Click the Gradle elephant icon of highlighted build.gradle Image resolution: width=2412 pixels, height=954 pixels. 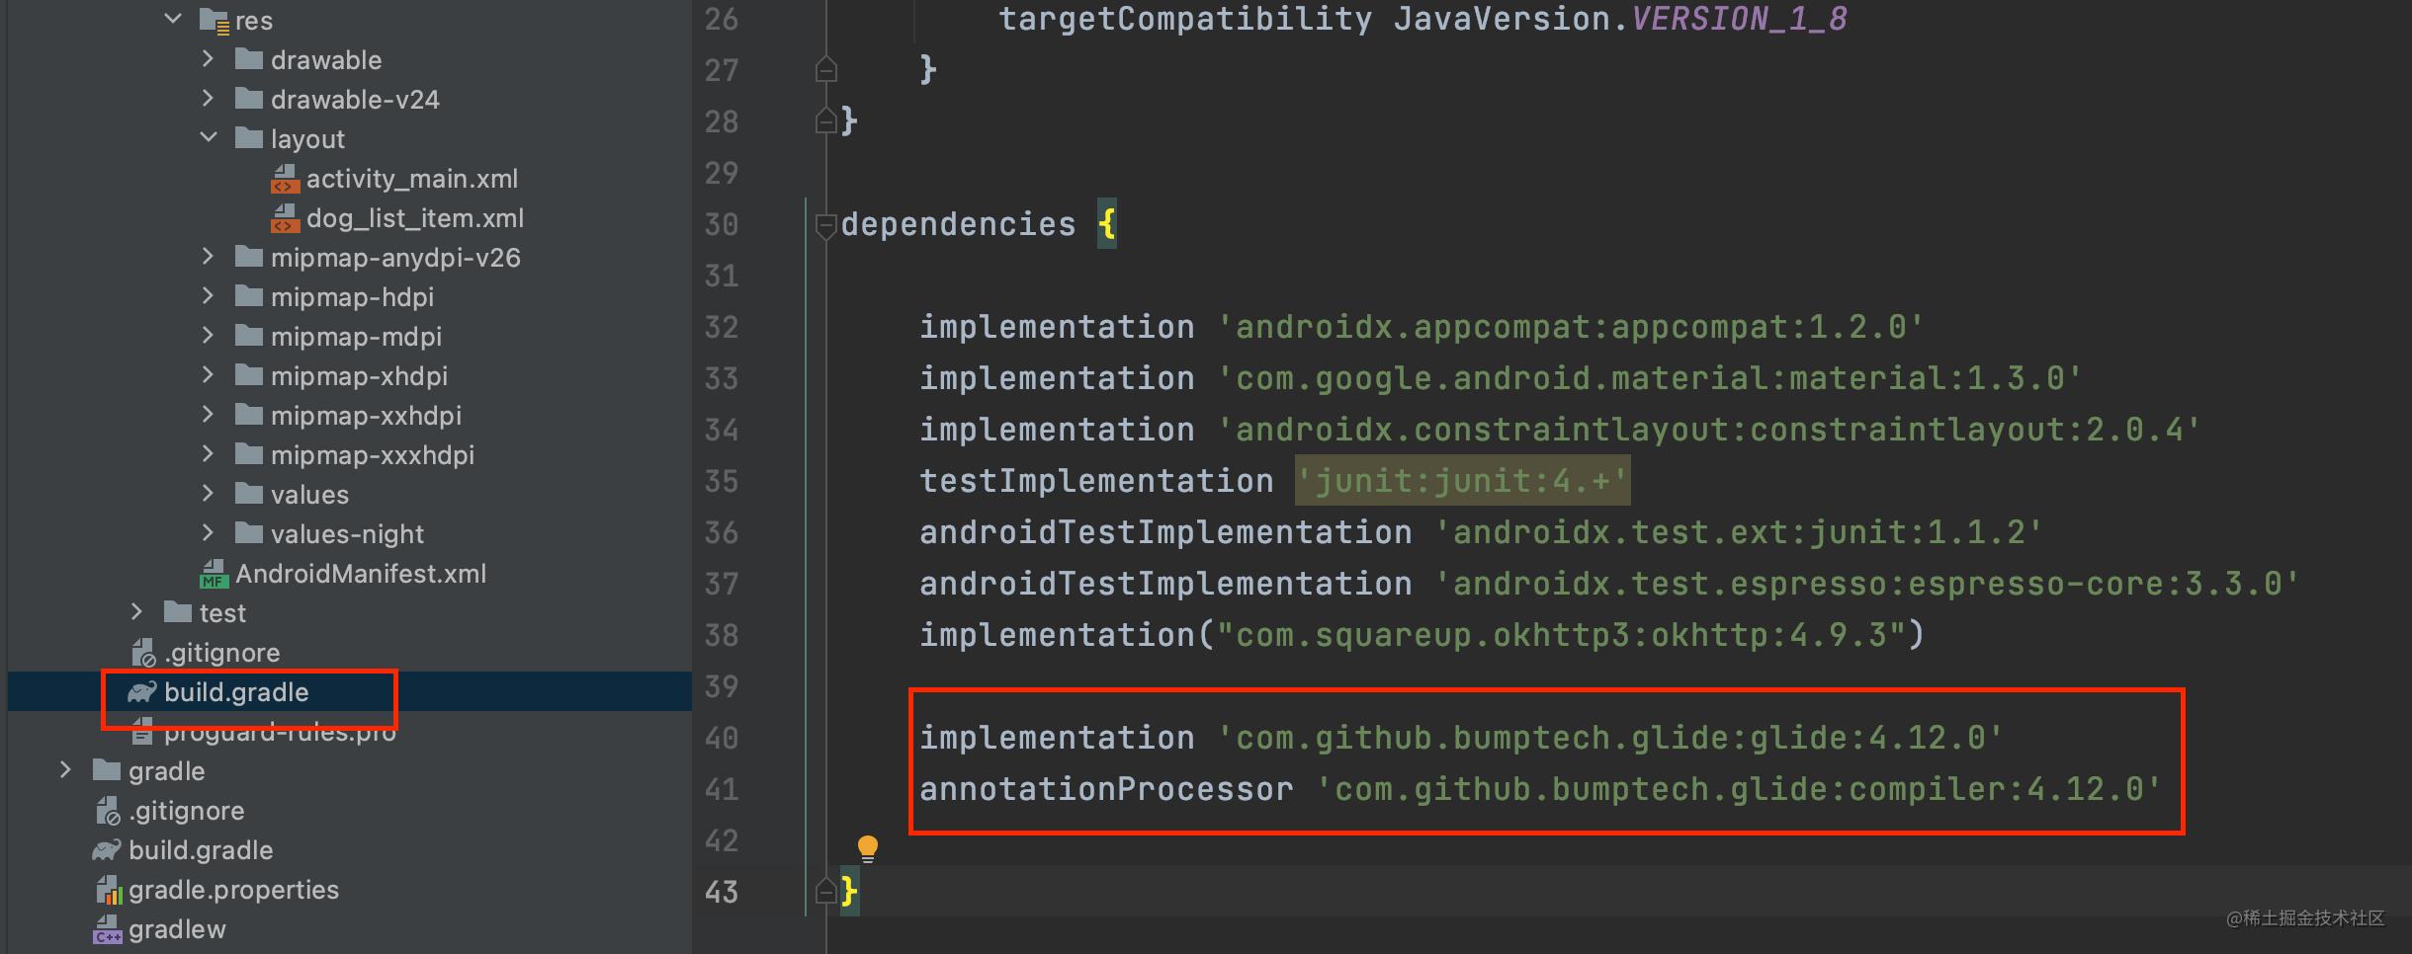click(x=142, y=692)
